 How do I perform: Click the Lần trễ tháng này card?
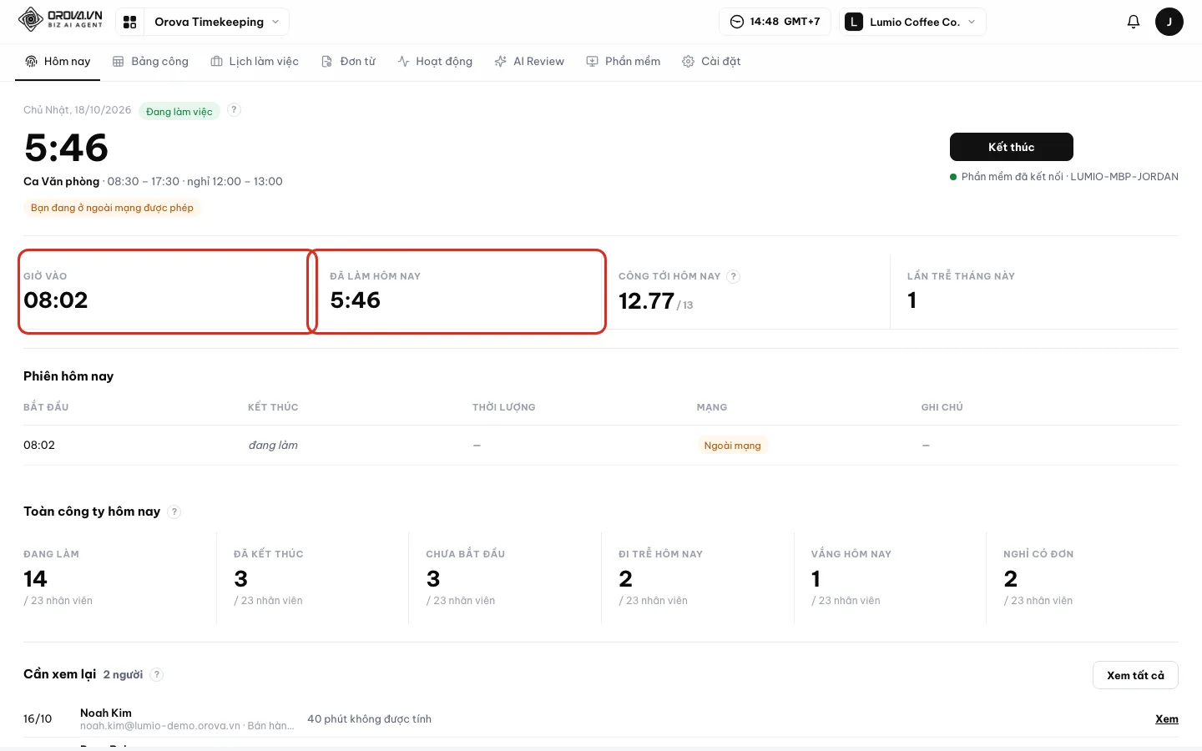coord(1035,291)
